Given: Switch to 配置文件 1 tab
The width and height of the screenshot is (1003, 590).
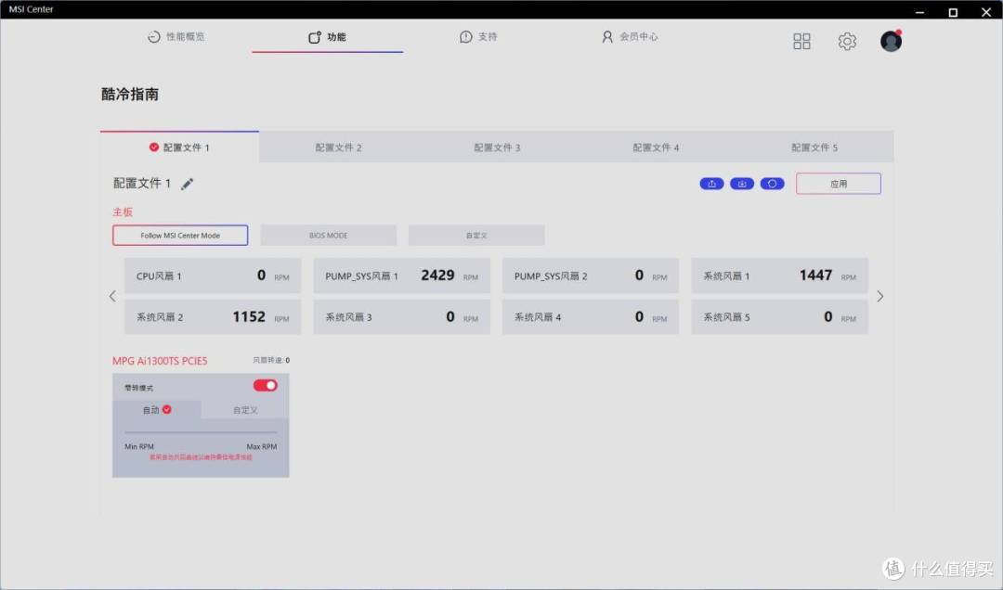Looking at the screenshot, I should coord(180,147).
